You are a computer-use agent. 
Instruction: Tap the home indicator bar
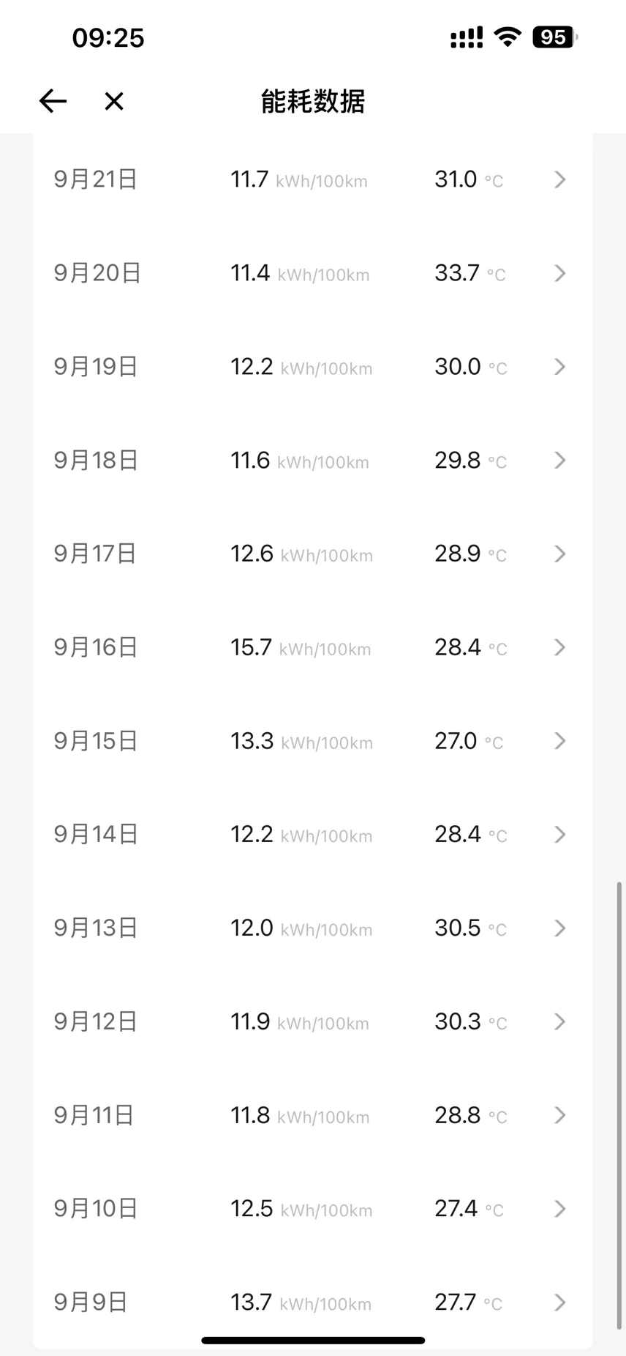313,1341
